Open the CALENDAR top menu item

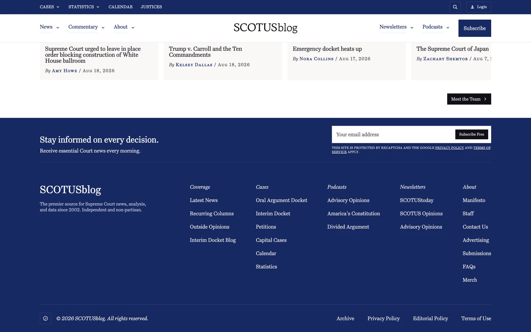pos(120,7)
